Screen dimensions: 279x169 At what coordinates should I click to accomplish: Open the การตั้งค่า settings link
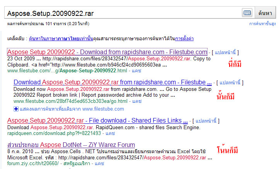(x=184, y=38)
